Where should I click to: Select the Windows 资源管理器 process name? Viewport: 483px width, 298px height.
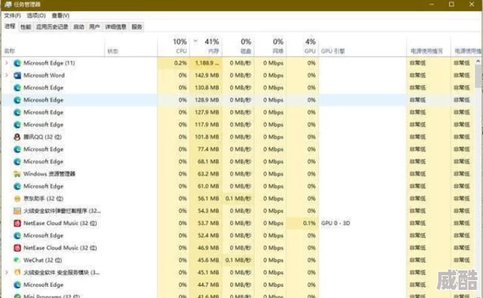tap(50, 174)
